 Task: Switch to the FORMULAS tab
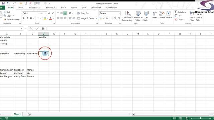[x=51, y=8]
